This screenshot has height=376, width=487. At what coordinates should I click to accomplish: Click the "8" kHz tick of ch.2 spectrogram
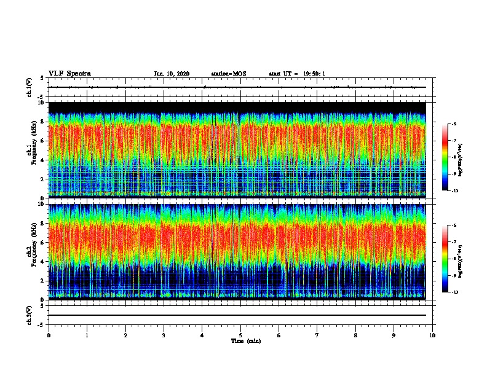pyautogui.click(x=44, y=224)
